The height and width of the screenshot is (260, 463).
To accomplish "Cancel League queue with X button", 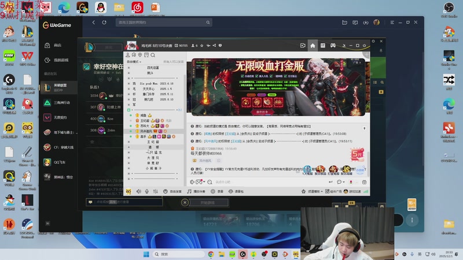I will [185, 203].
